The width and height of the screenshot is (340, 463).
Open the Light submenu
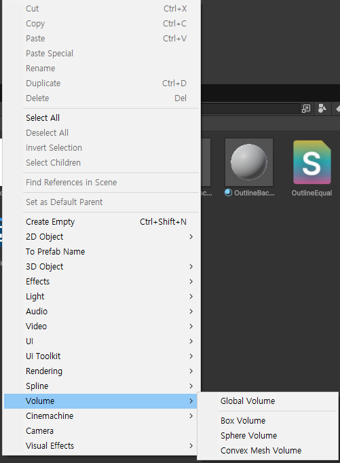[x=102, y=297]
